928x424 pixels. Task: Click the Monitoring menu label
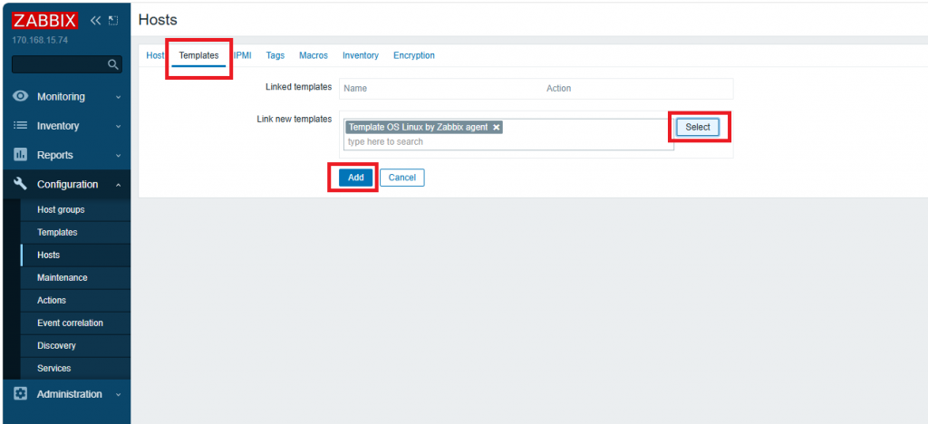click(61, 96)
